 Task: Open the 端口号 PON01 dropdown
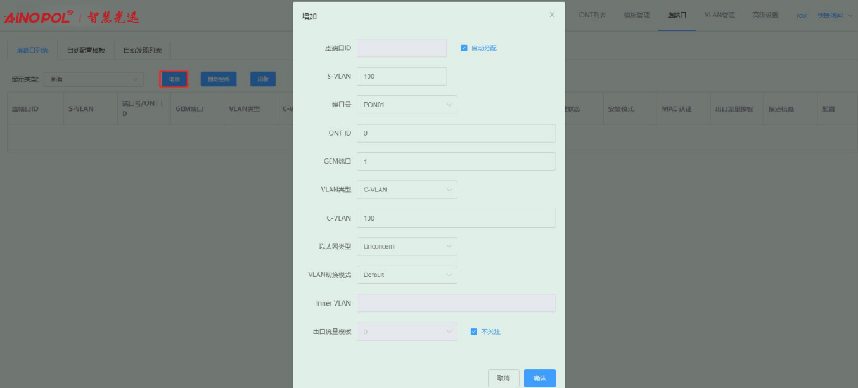click(406, 105)
